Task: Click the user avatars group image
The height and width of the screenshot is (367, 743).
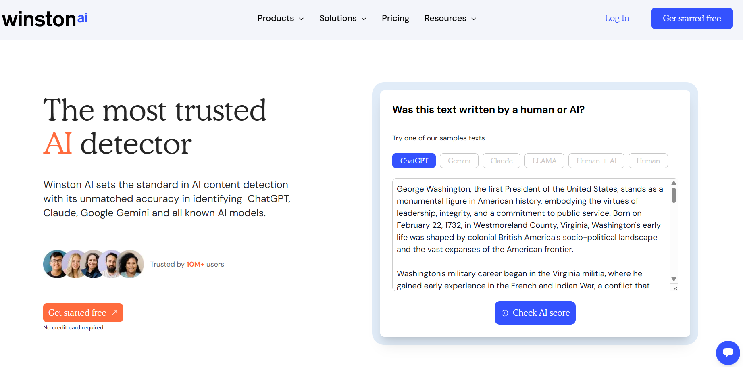Action: [94, 264]
